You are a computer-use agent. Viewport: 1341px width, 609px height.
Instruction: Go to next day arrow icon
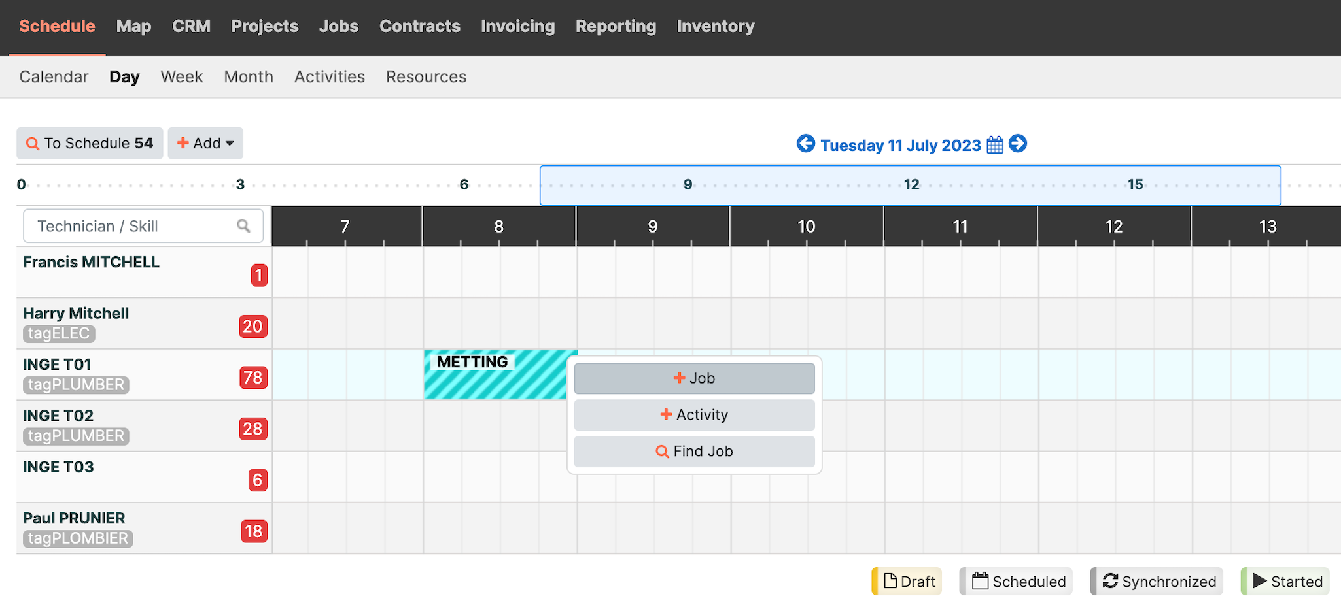tap(1018, 144)
